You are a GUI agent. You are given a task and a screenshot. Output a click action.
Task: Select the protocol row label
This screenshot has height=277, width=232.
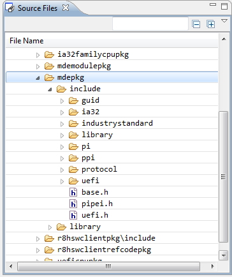99,170
